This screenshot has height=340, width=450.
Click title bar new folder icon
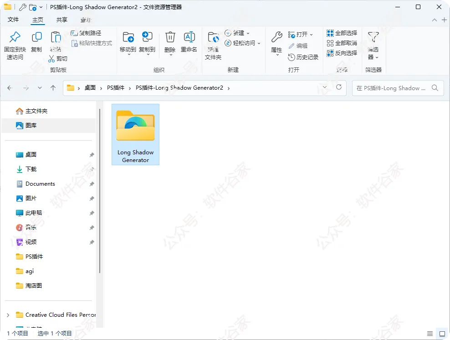pyautogui.click(x=33, y=7)
